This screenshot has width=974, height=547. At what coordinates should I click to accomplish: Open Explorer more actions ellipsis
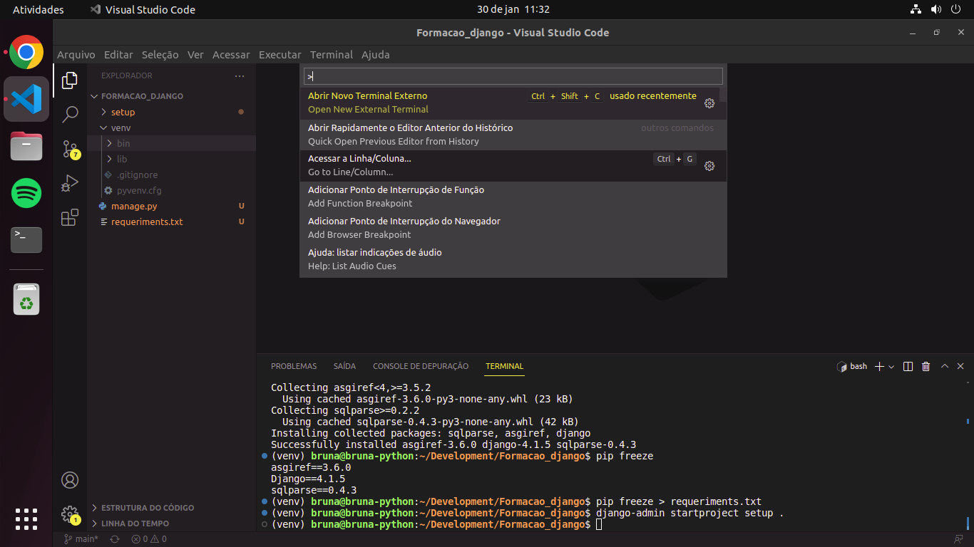[x=240, y=75]
